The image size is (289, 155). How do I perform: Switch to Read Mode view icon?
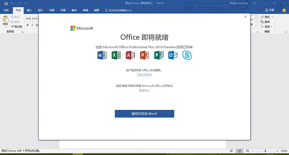click(231, 151)
